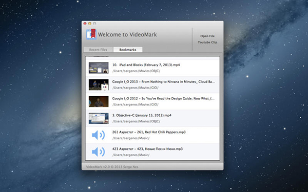
Task: Open the iPad and Blocks video thumbnail
Action: click(x=99, y=68)
